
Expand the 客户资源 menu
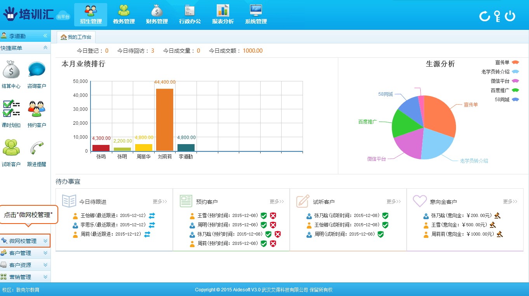point(25,265)
